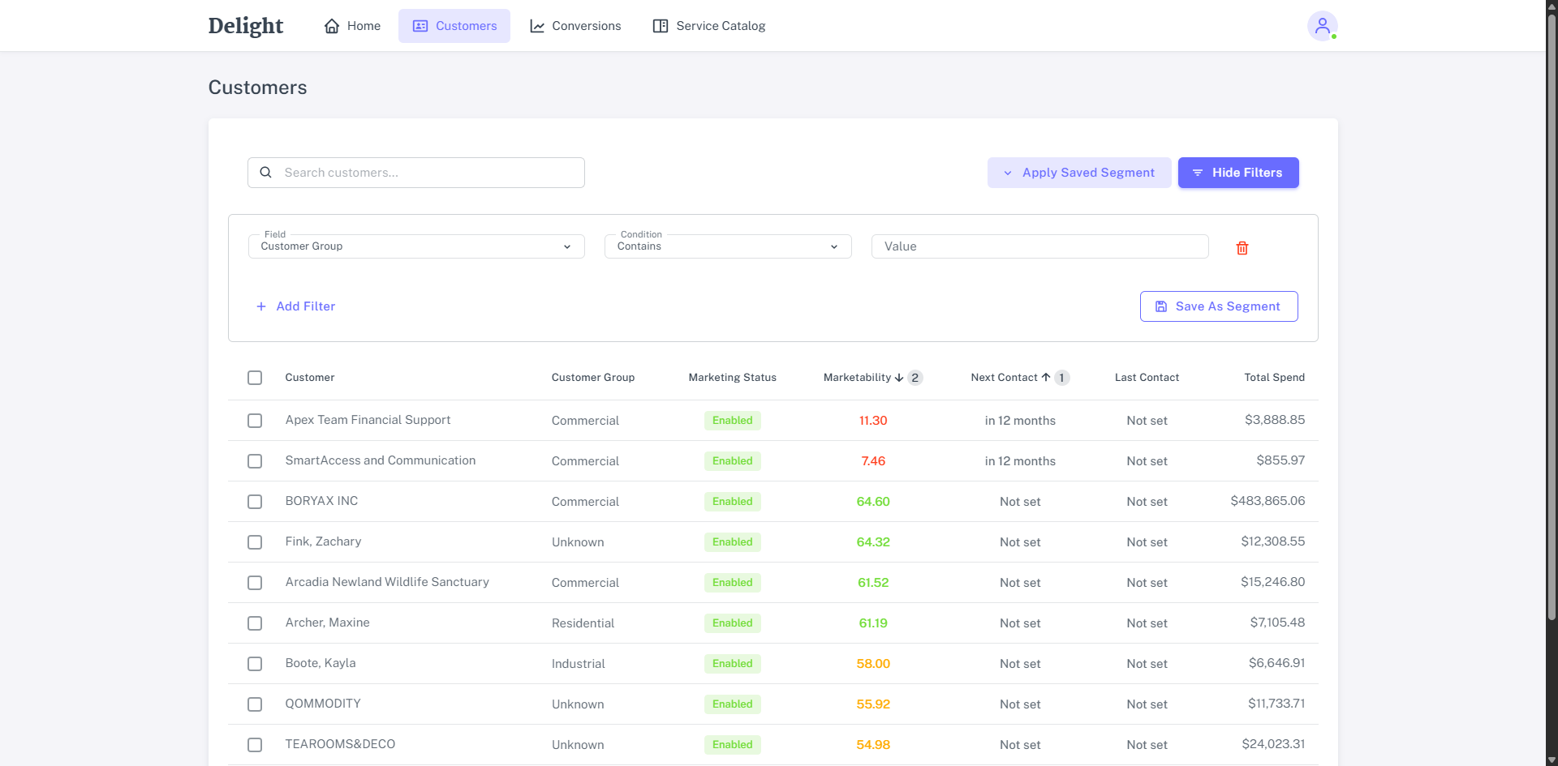Click the search magnifier icon
1558x766 pixels.
tap(265, 173)
